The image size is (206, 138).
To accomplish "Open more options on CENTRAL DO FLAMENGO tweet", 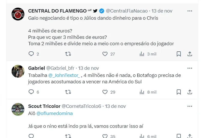I will (190, 11).
